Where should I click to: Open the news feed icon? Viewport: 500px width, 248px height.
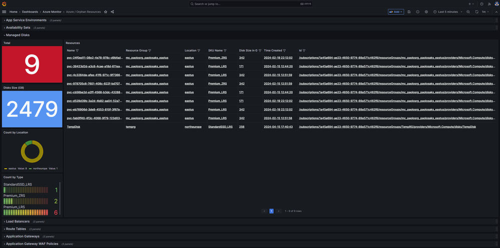pyautogui.click(x=489, y=4)
